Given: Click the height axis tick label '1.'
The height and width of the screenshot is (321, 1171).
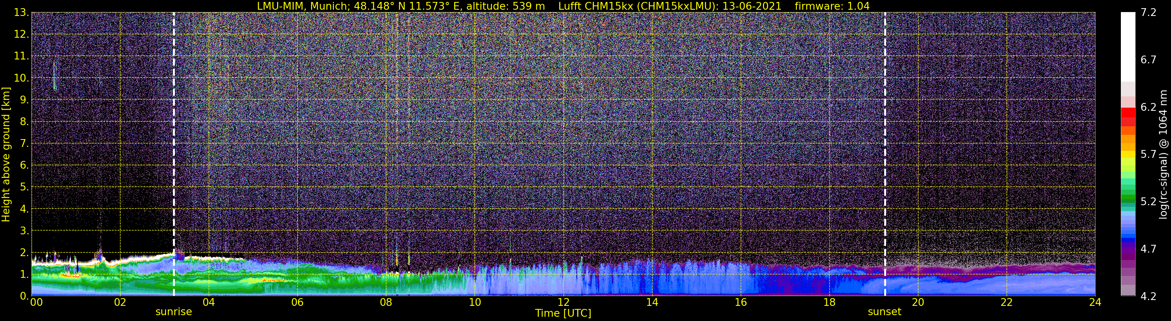Looking at the screenshot, I should click(x=24, y=274).
